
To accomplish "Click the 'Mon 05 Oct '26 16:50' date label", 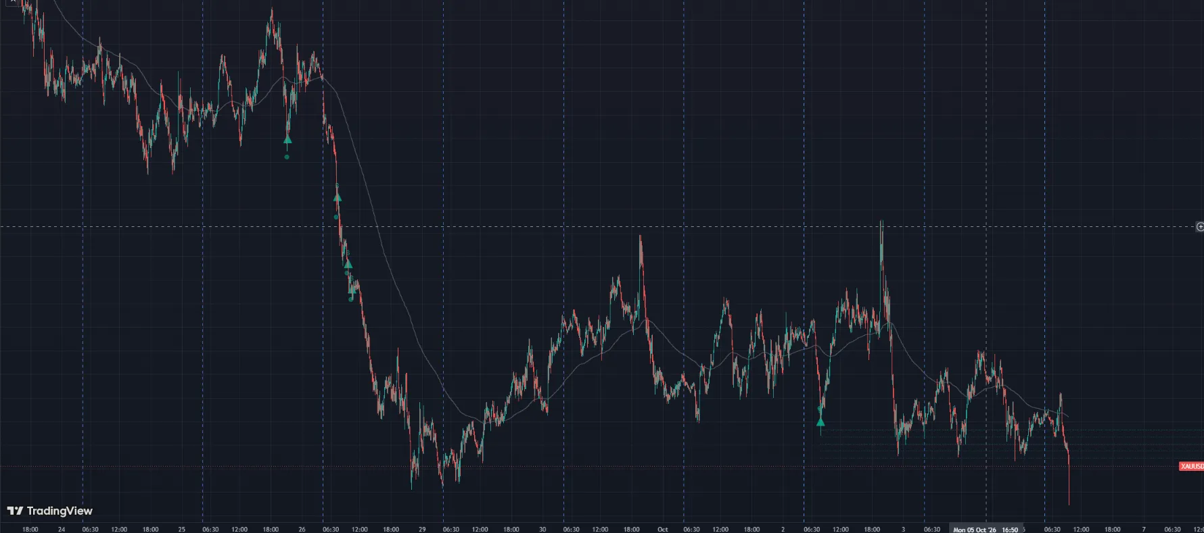I will click(x=986, y=530).
